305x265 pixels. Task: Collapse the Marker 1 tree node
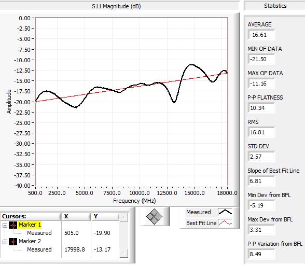coord(5,225)
